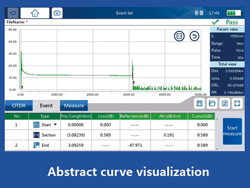Select the Event tab
This screenshot has height=188, width=250.
[x=46, y=106]
